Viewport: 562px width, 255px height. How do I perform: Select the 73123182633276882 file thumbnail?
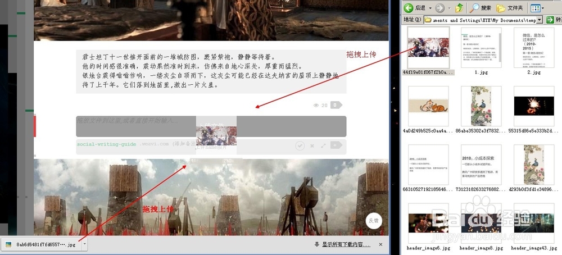coord(482,165)
